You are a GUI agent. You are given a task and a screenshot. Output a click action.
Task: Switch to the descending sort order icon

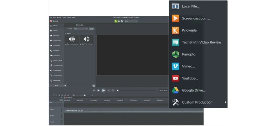pos(93,29)
